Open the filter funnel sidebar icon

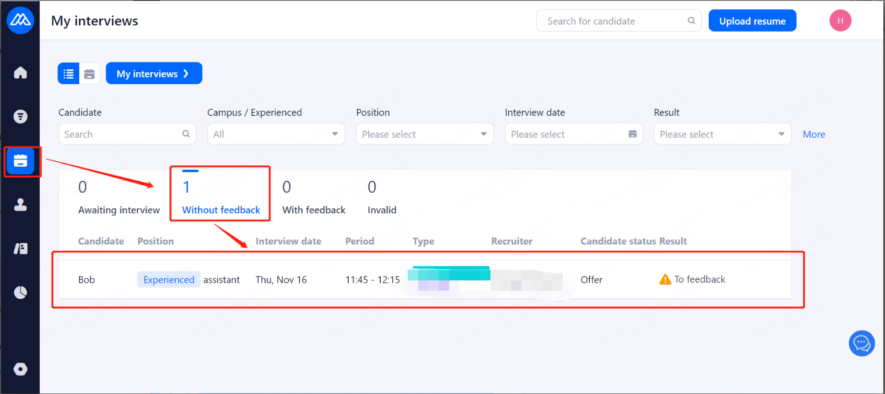coord(21,117)
